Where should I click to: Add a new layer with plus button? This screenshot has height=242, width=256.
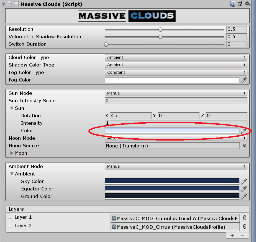click(232, 235)
